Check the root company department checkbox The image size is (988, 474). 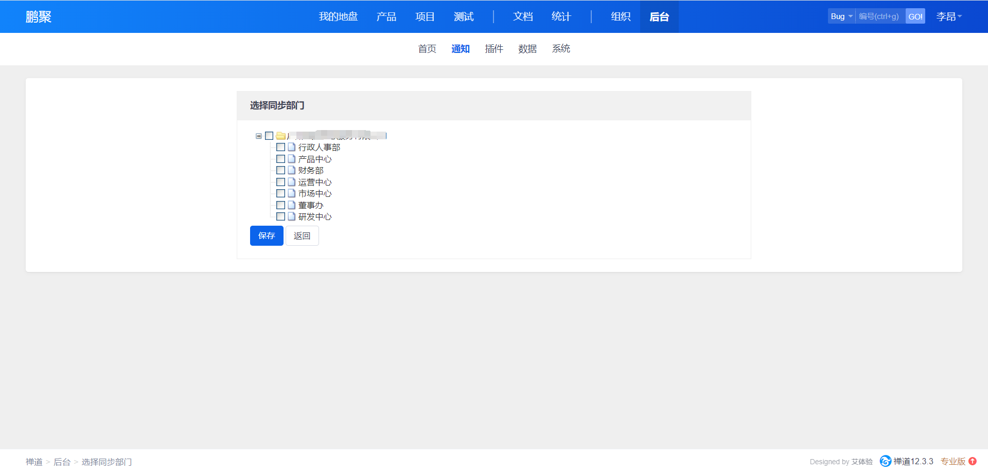pos(269,136)
